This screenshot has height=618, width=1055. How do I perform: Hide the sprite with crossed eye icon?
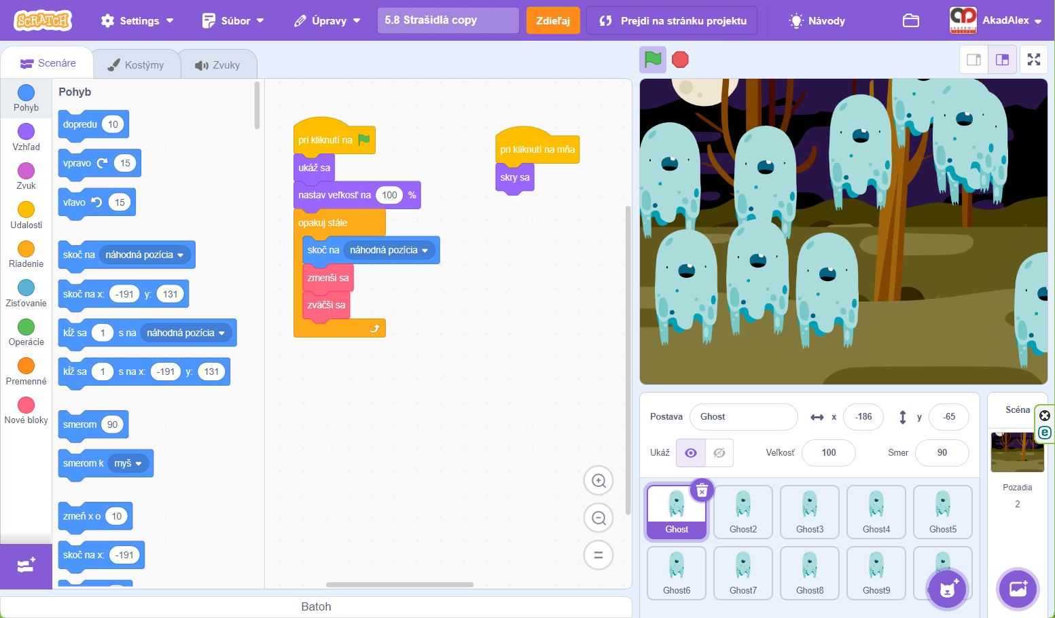(719, 453)
